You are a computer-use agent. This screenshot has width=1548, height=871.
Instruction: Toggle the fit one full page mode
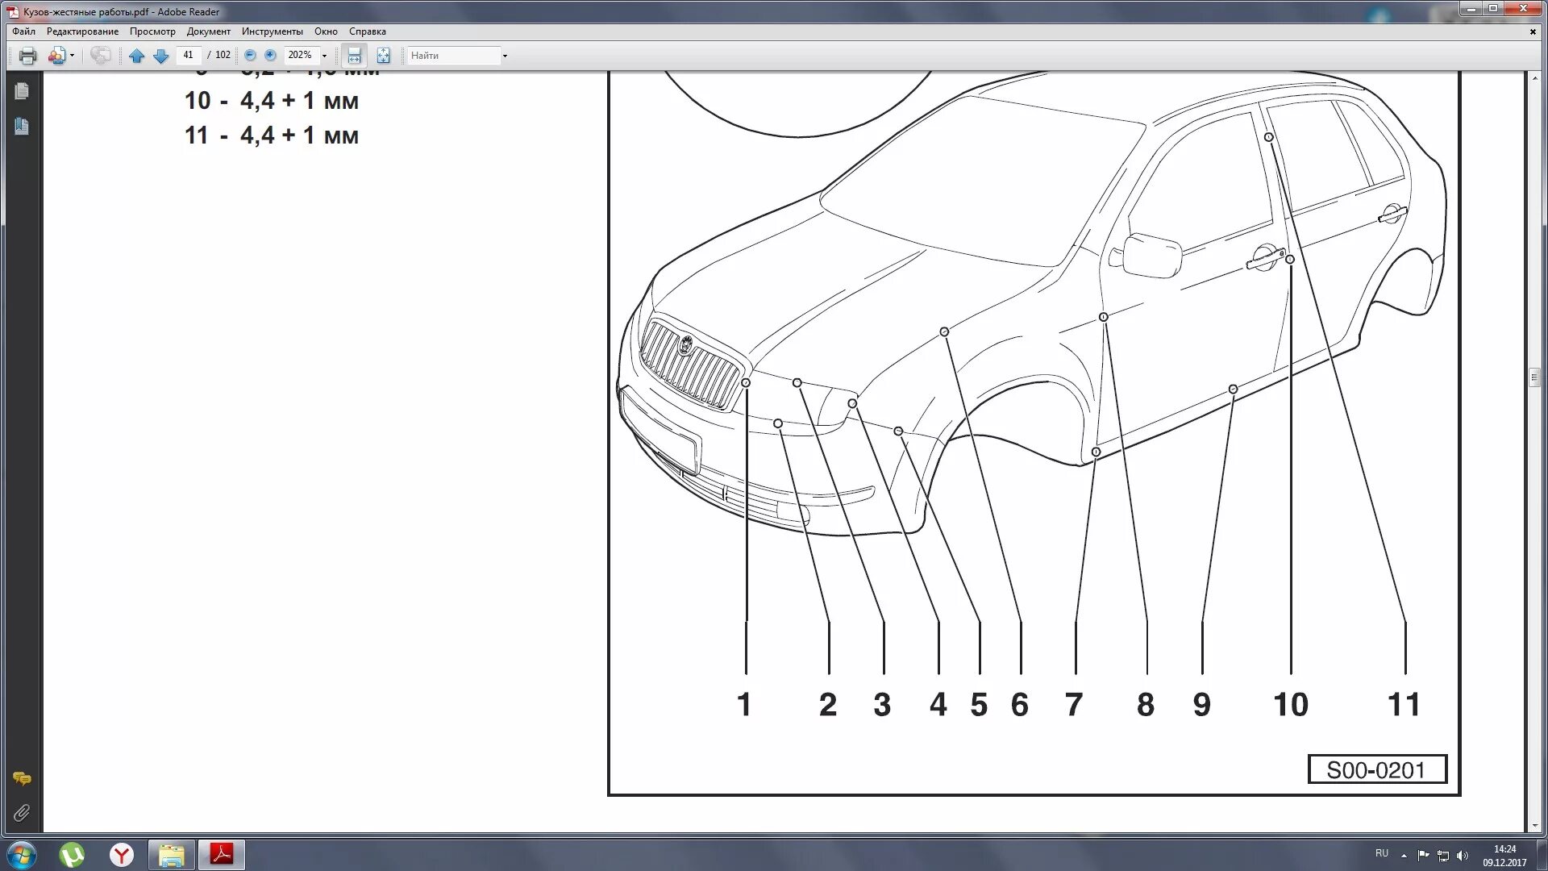pos(383,56)
